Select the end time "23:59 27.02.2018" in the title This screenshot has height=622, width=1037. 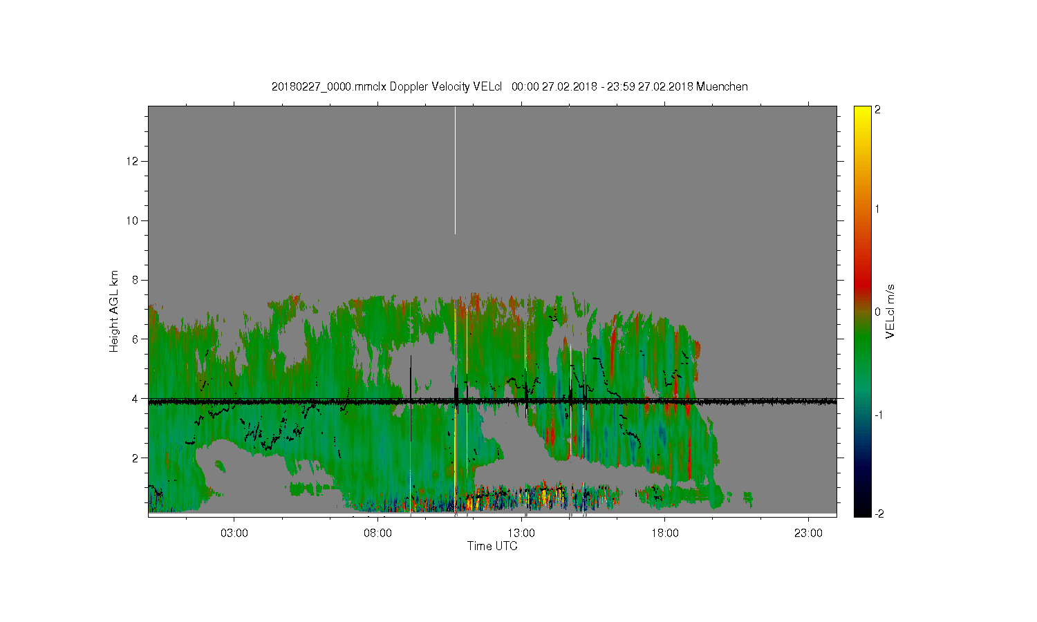coord(651,86)
